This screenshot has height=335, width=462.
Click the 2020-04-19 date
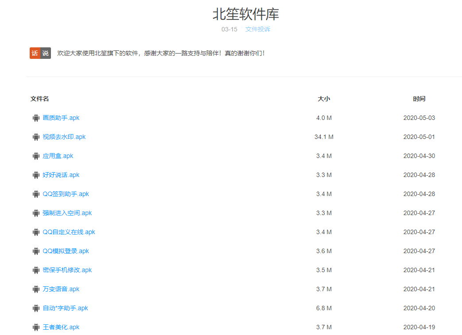click(419, 327)
